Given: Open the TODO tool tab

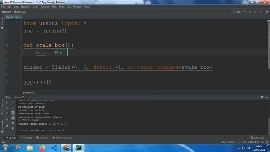Looking at the screenshot, I should click(26, 138).
